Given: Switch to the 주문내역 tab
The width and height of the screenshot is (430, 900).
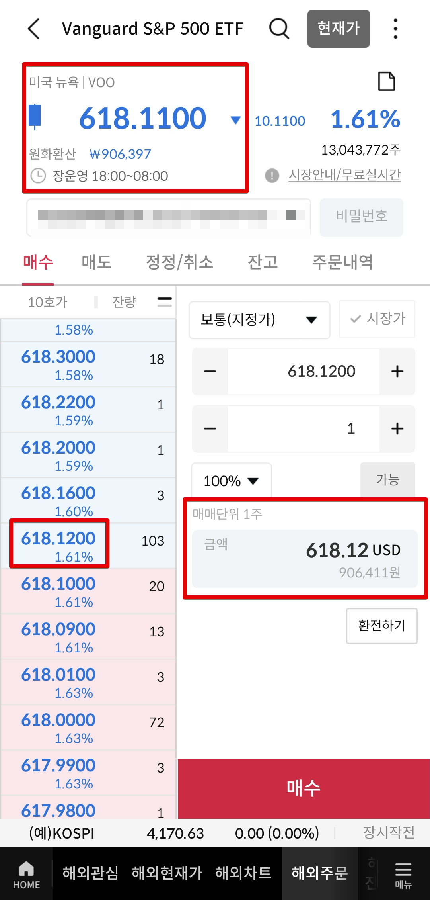Looking at the screenshot, I should pos(342,262).
